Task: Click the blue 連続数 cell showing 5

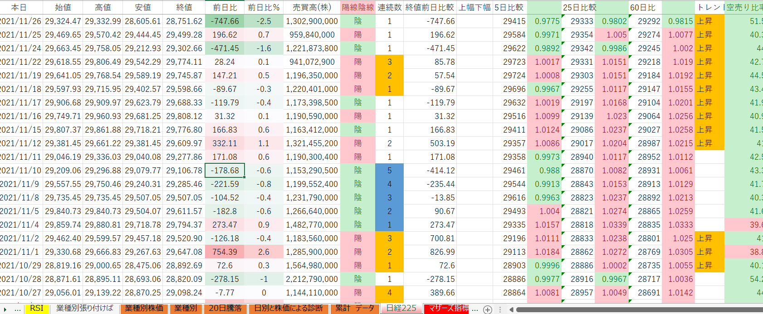Action: tap(390, 171)
